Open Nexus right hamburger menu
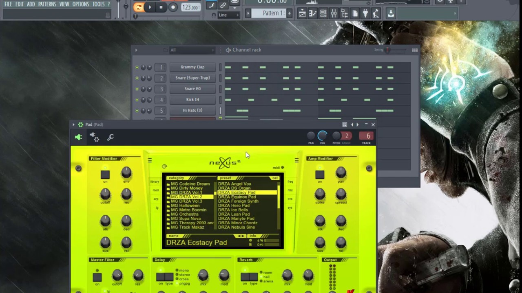 pyautogui.click(x=296, y=160)
